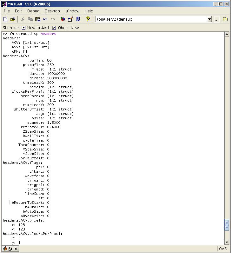231x253 pixels.
Task: Click the Shortcuts label
Action: (11, 28)
